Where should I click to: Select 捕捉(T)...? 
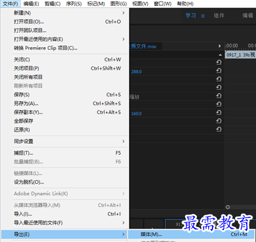pos(64,153)
